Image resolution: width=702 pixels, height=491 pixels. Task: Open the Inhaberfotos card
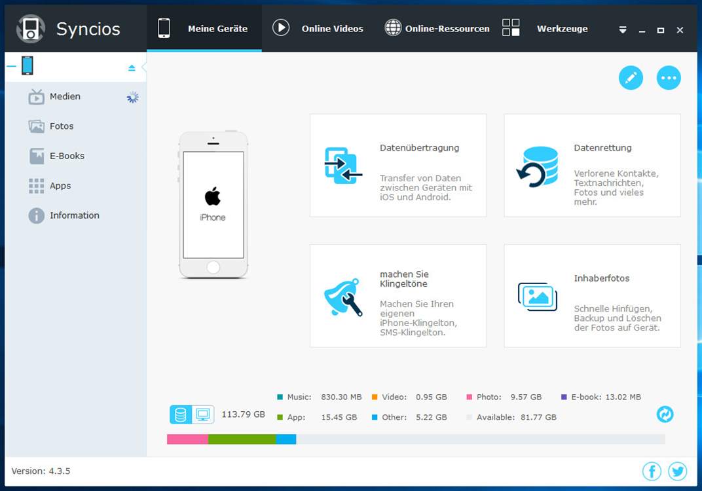592,295
